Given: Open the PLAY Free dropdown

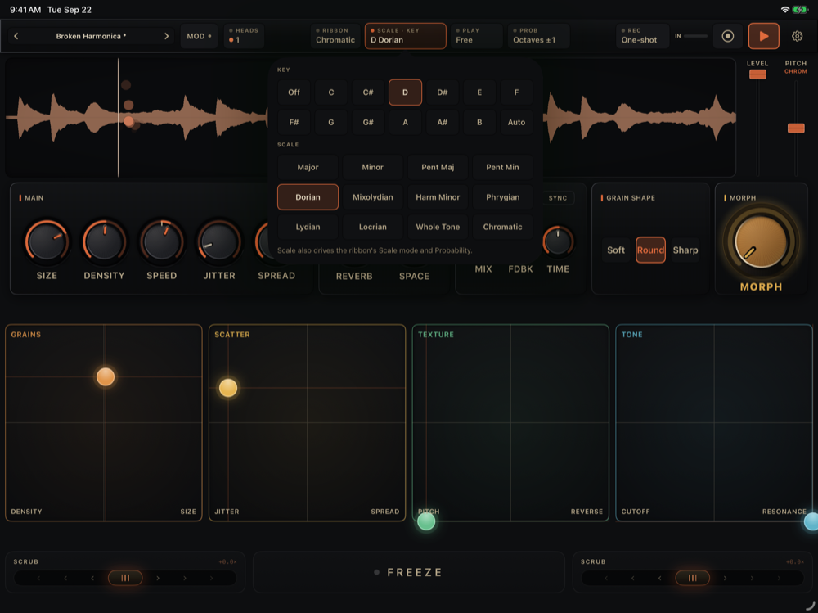Looking at the screenshot, I should point(477,36).
